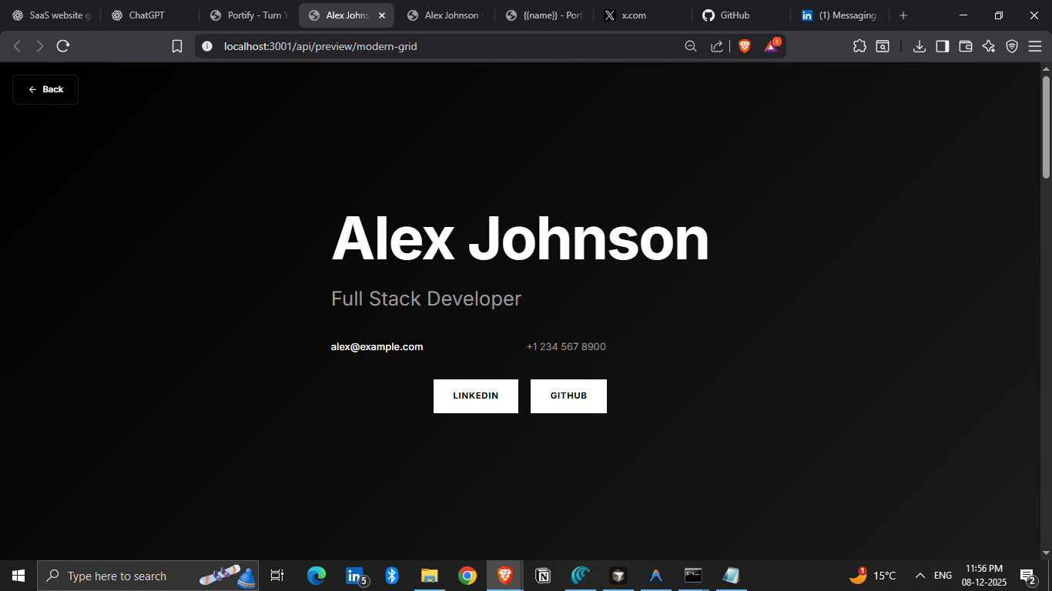Open the downloads icon in toolbar
This screenshot has width=1052, height=591.
(x=919, y=46)
